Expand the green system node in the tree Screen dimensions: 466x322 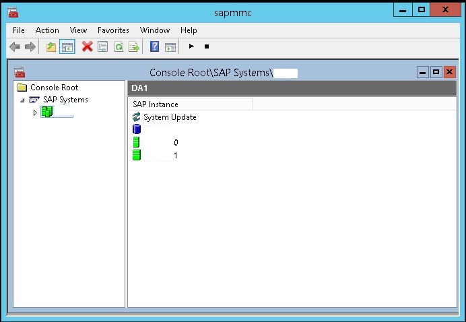tap(35, 112)
